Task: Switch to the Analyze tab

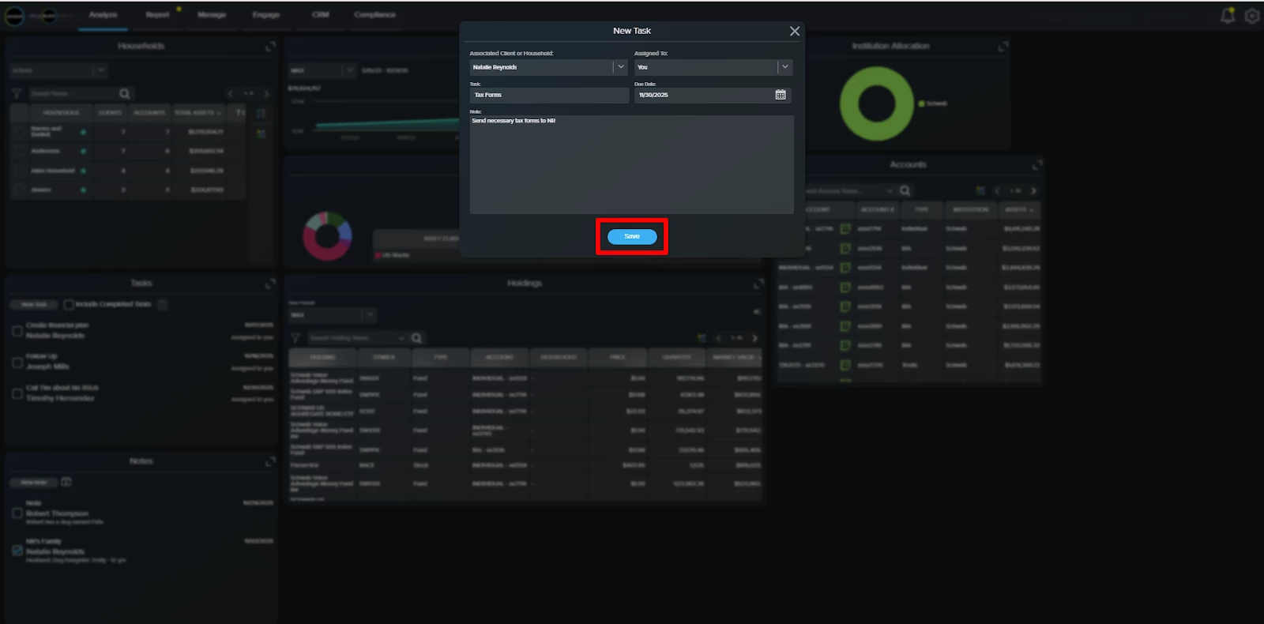Action: (x=103, y=15)
